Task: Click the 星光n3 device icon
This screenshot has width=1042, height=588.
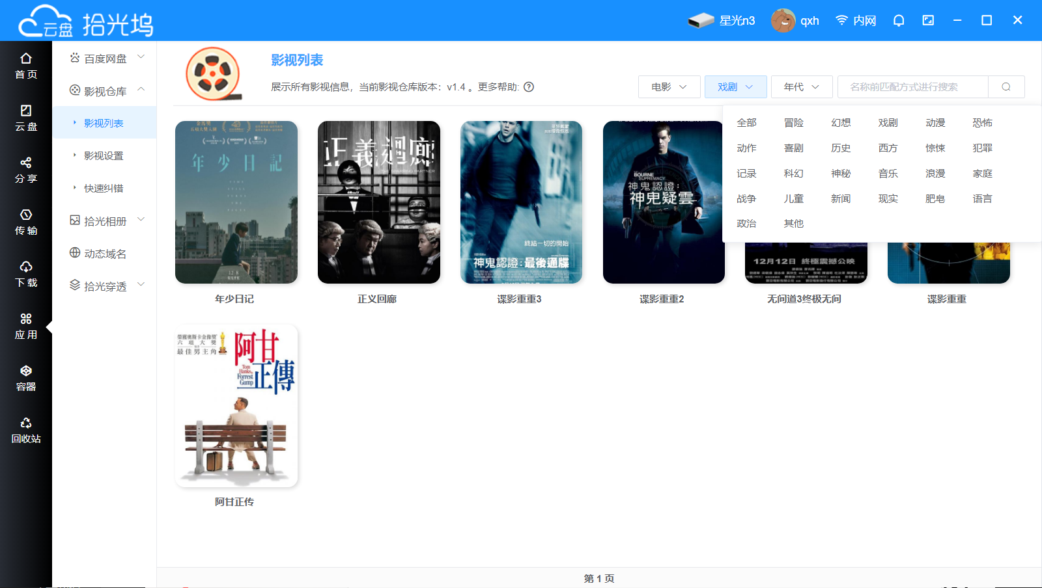Action: click(x=701, y=21)
